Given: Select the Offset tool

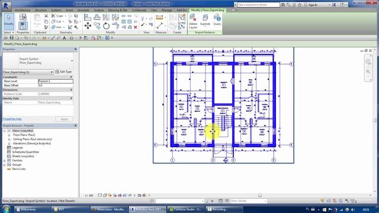Looking at the screenshot, I should 97,17.
